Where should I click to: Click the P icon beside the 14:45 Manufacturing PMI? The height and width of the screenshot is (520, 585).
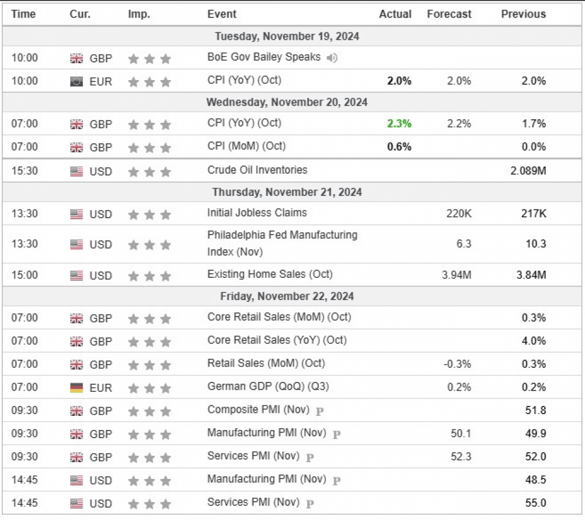tap(336, 481)
